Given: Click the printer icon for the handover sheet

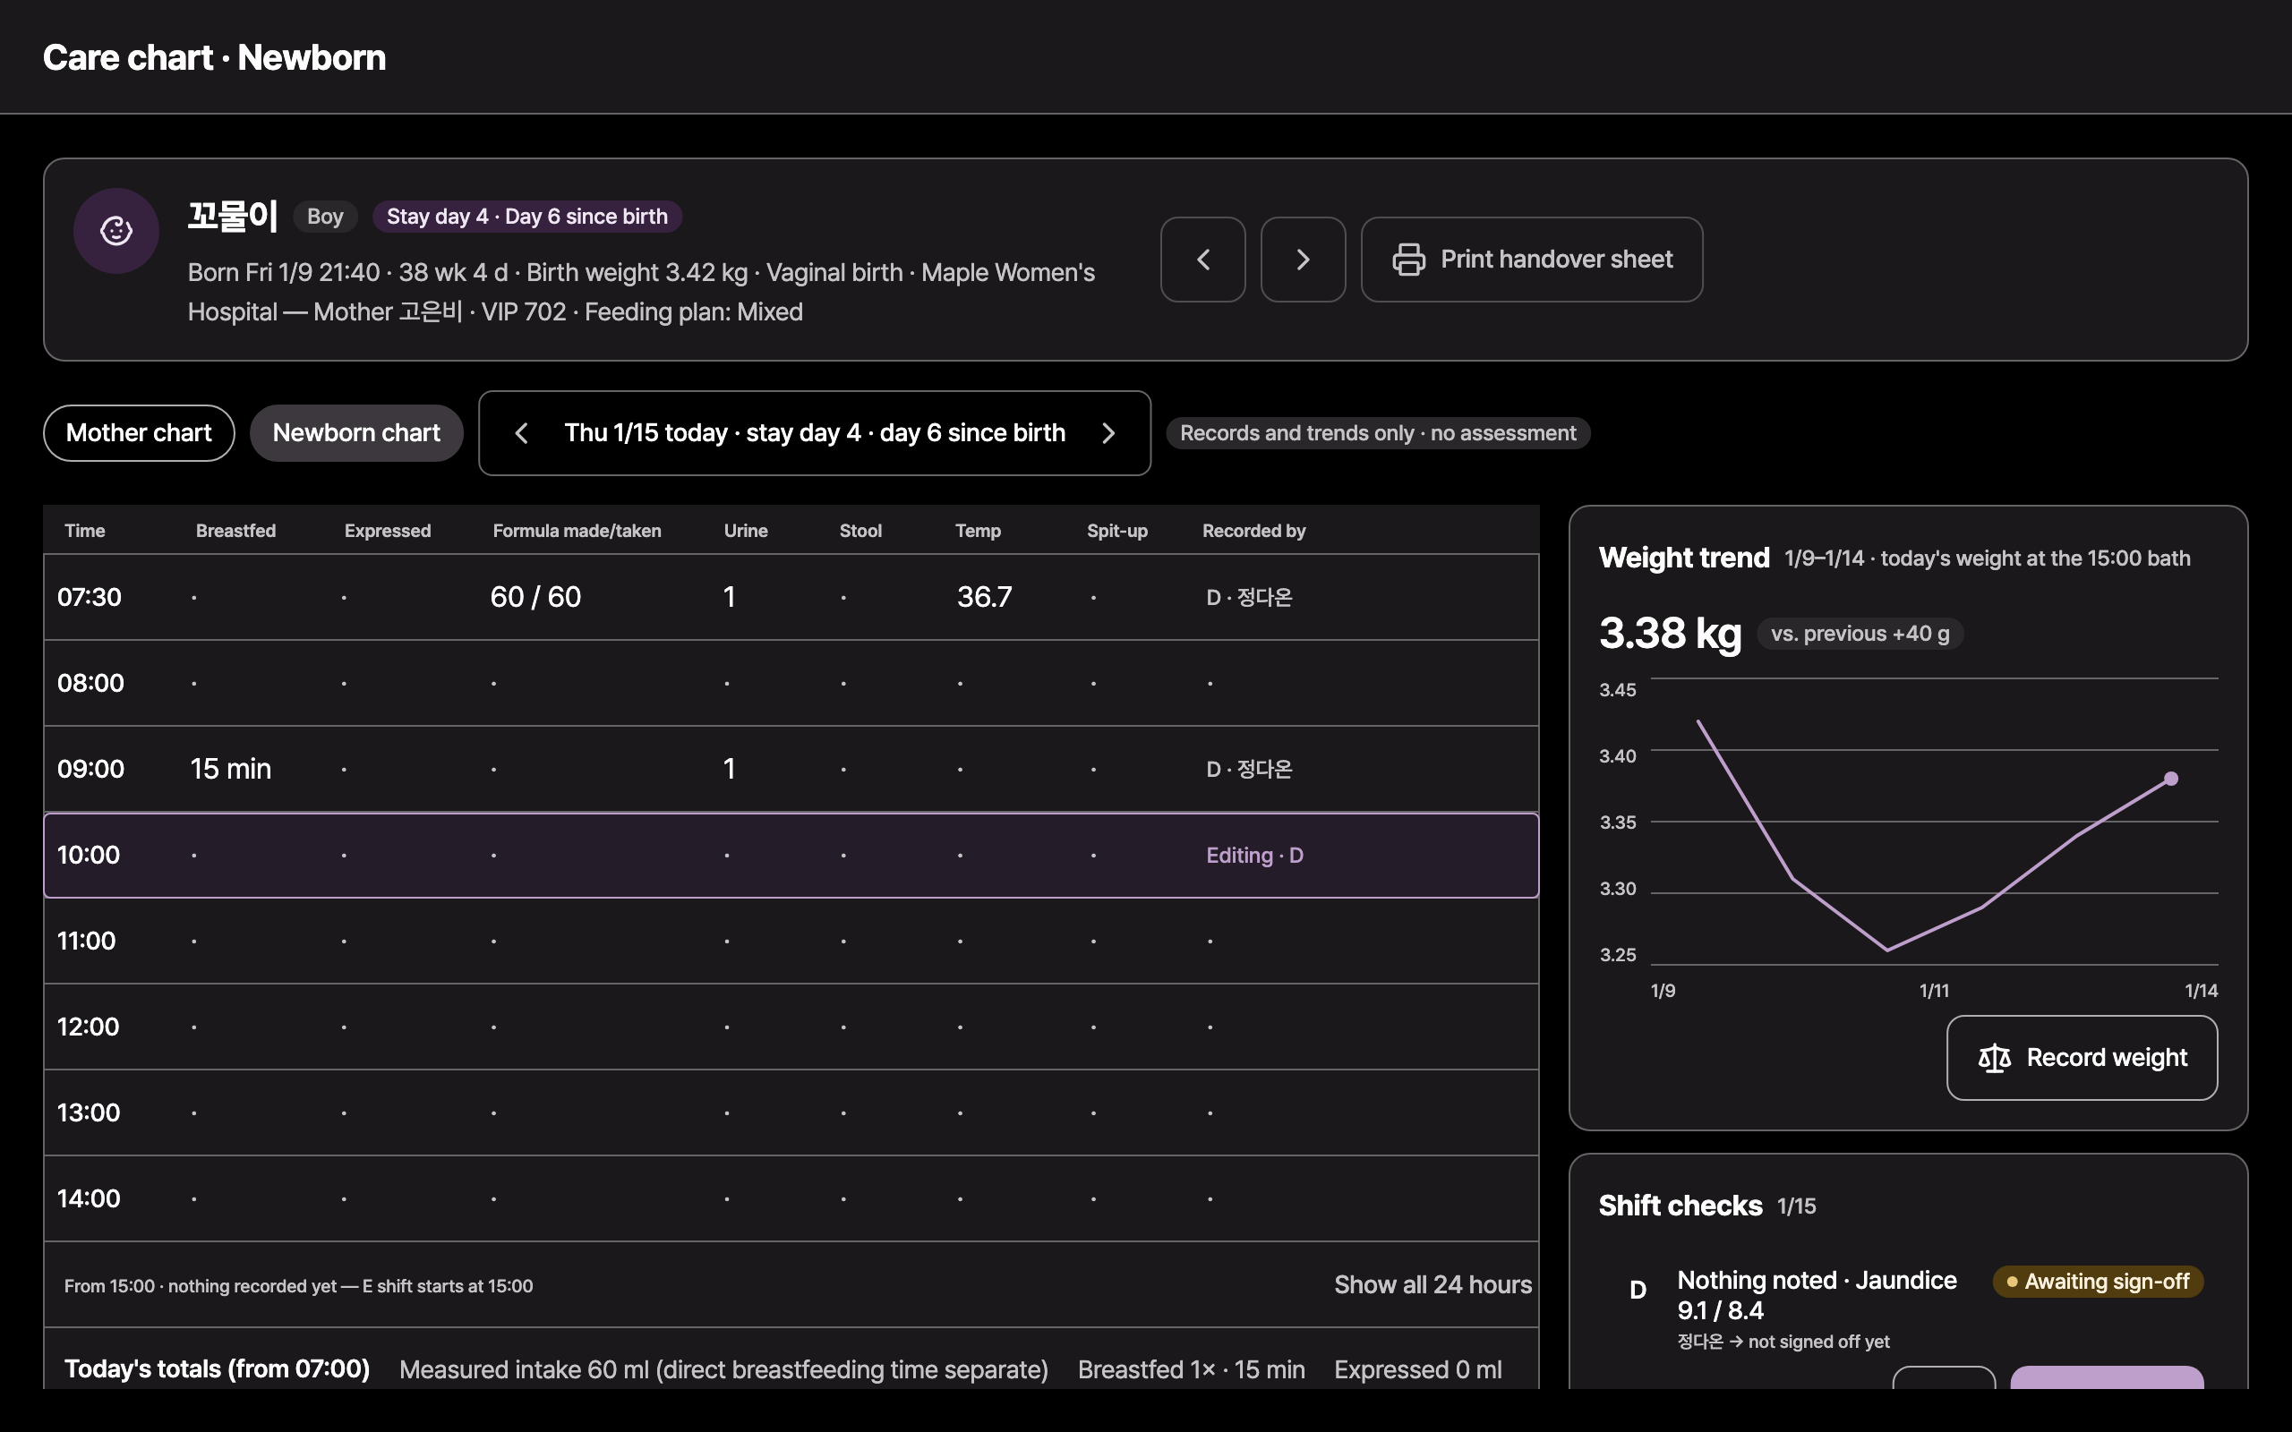Looking at the screenshot, I should click(1408, 260).
